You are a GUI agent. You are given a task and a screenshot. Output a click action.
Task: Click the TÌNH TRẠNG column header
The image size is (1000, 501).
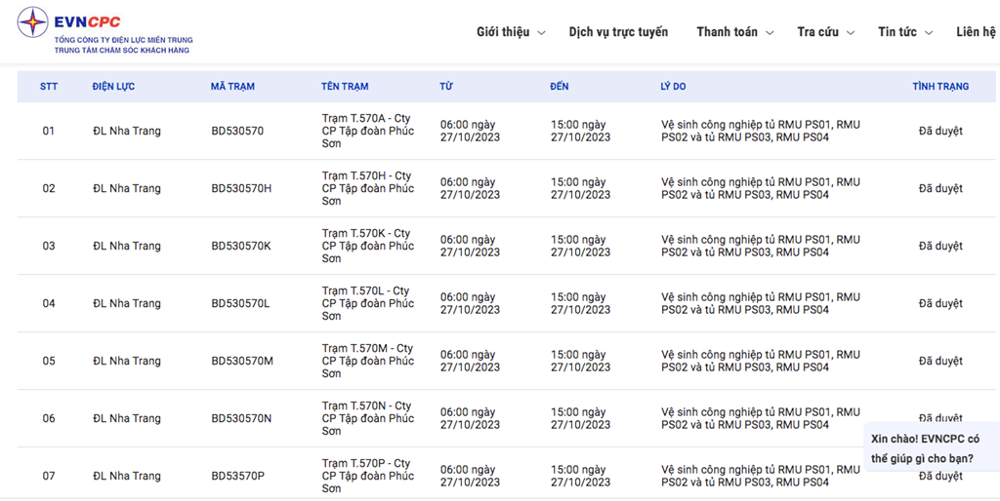(x=940, y=87)
